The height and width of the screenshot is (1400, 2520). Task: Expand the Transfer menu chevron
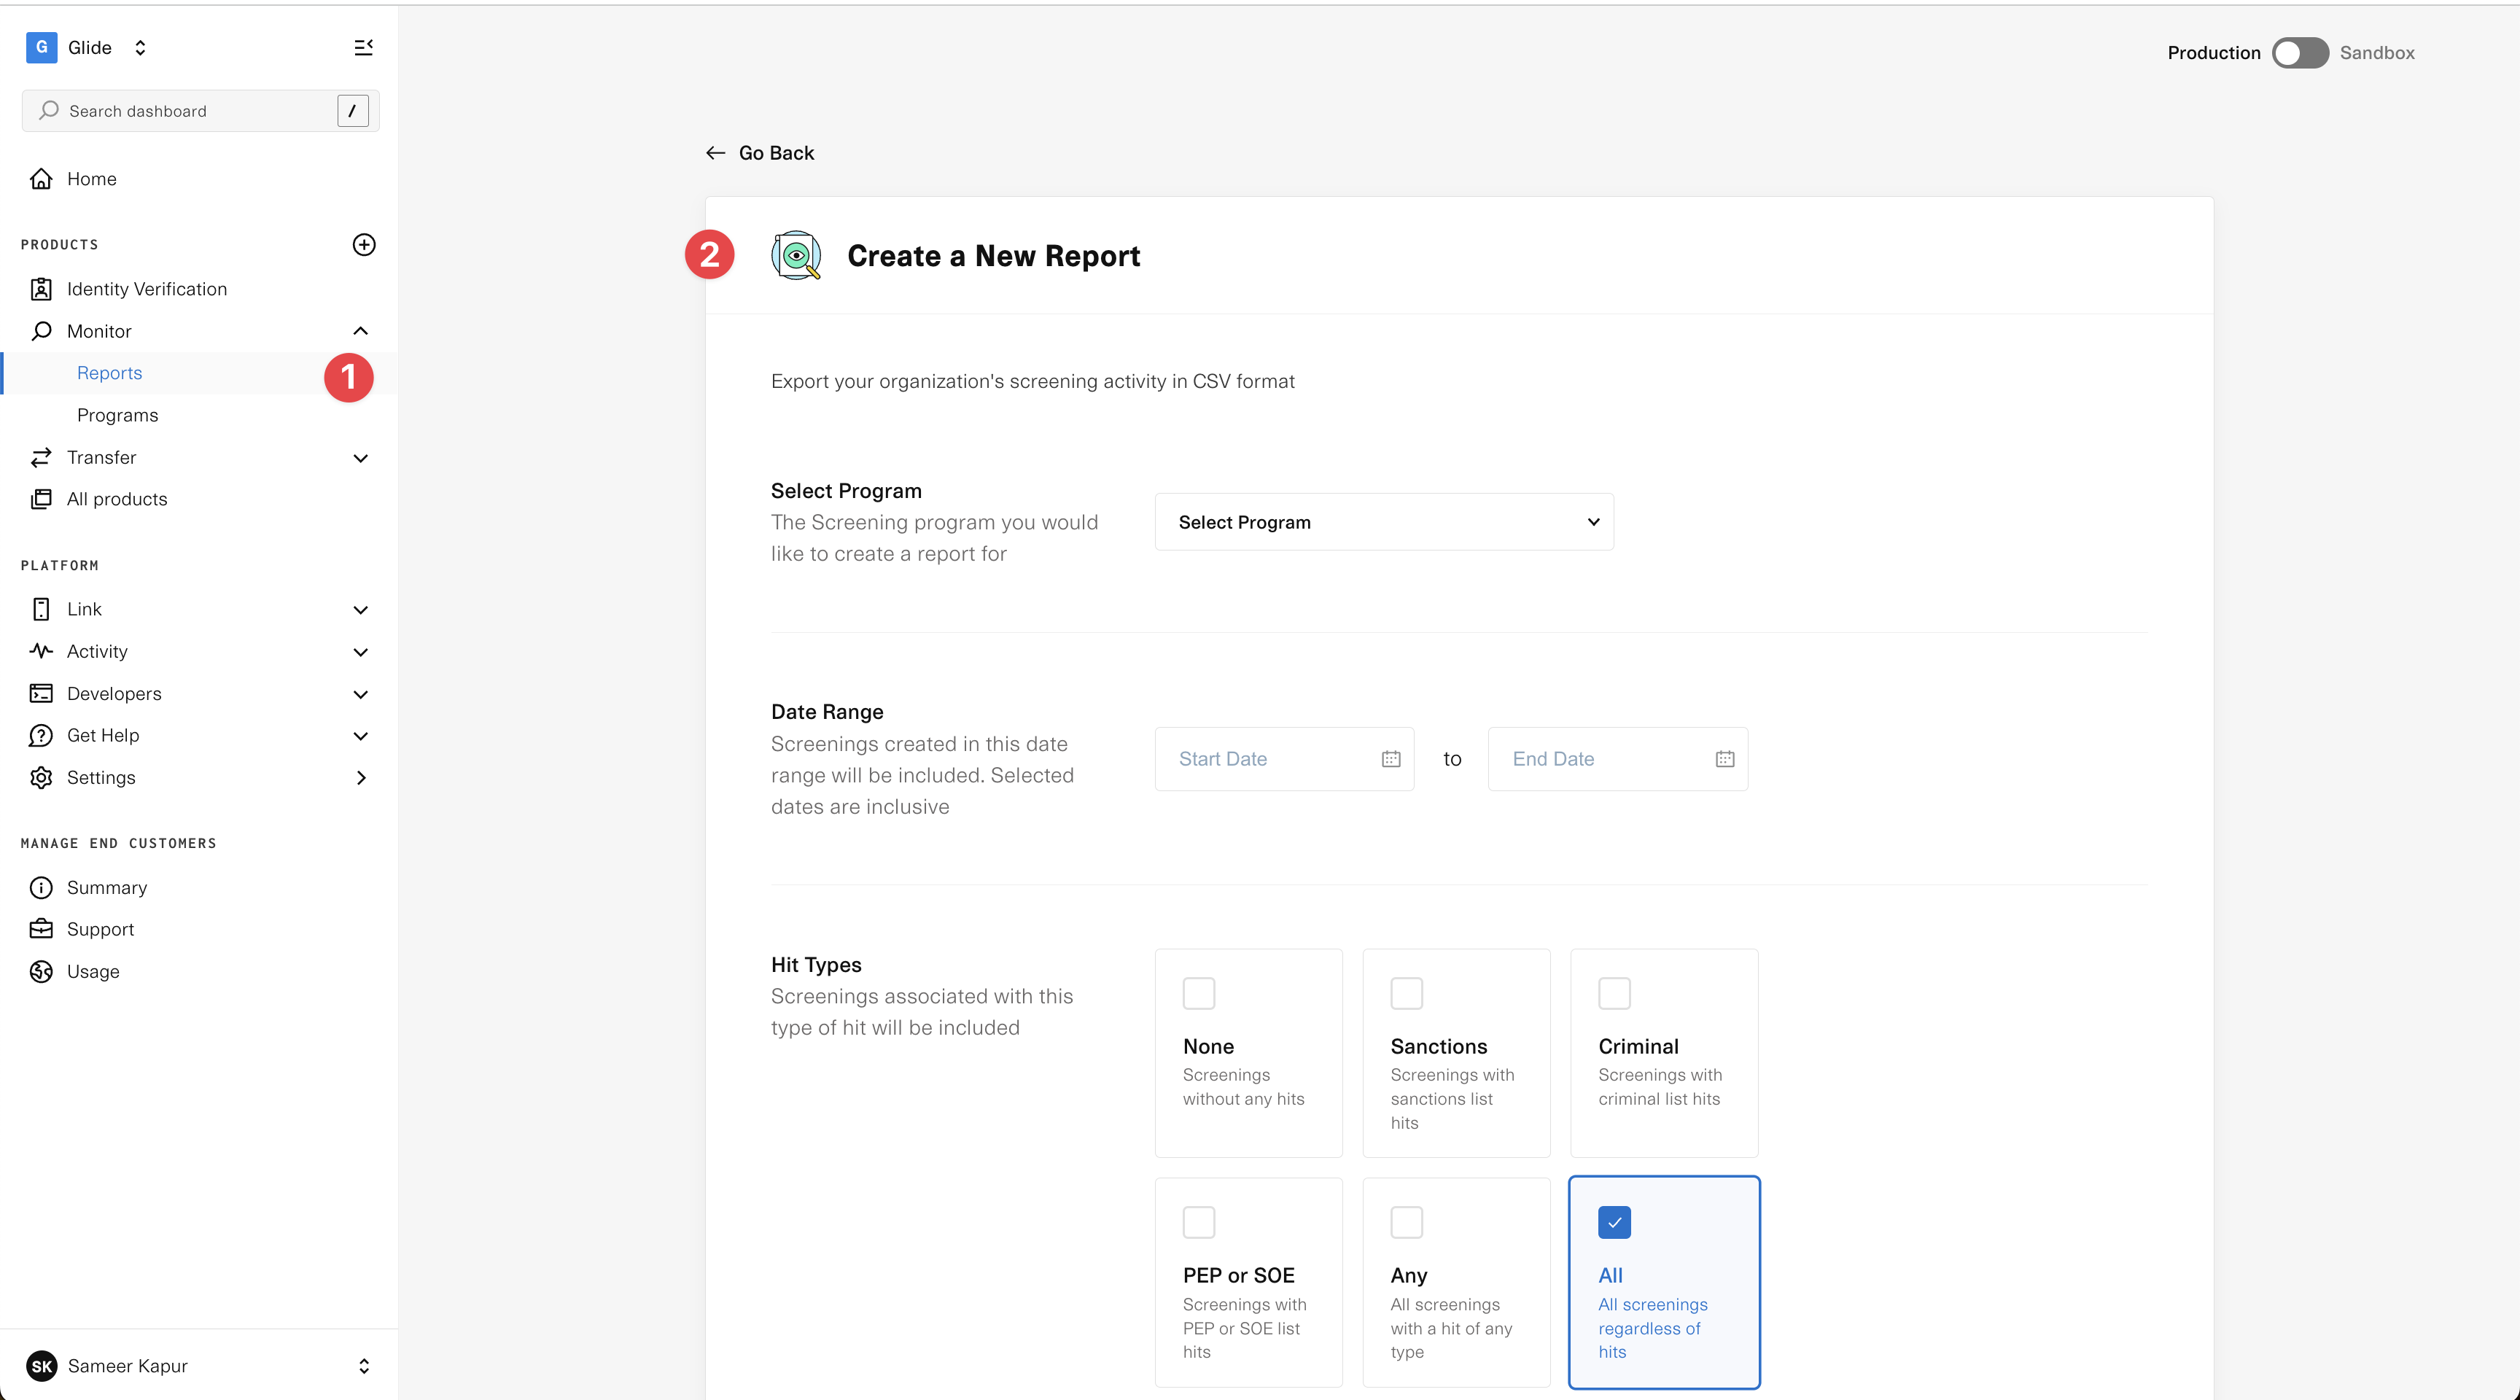(360, 458)
